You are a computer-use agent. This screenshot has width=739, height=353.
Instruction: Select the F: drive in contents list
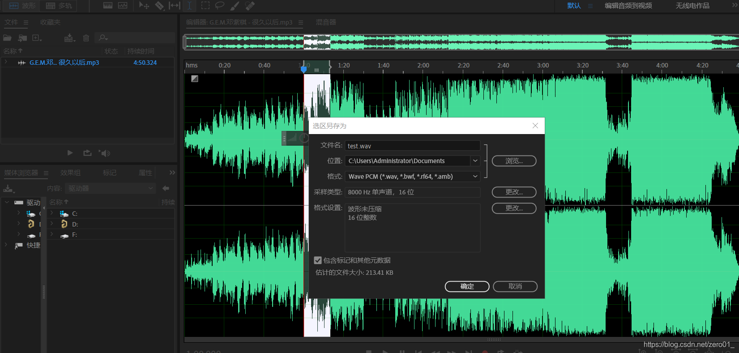point(111,235)
